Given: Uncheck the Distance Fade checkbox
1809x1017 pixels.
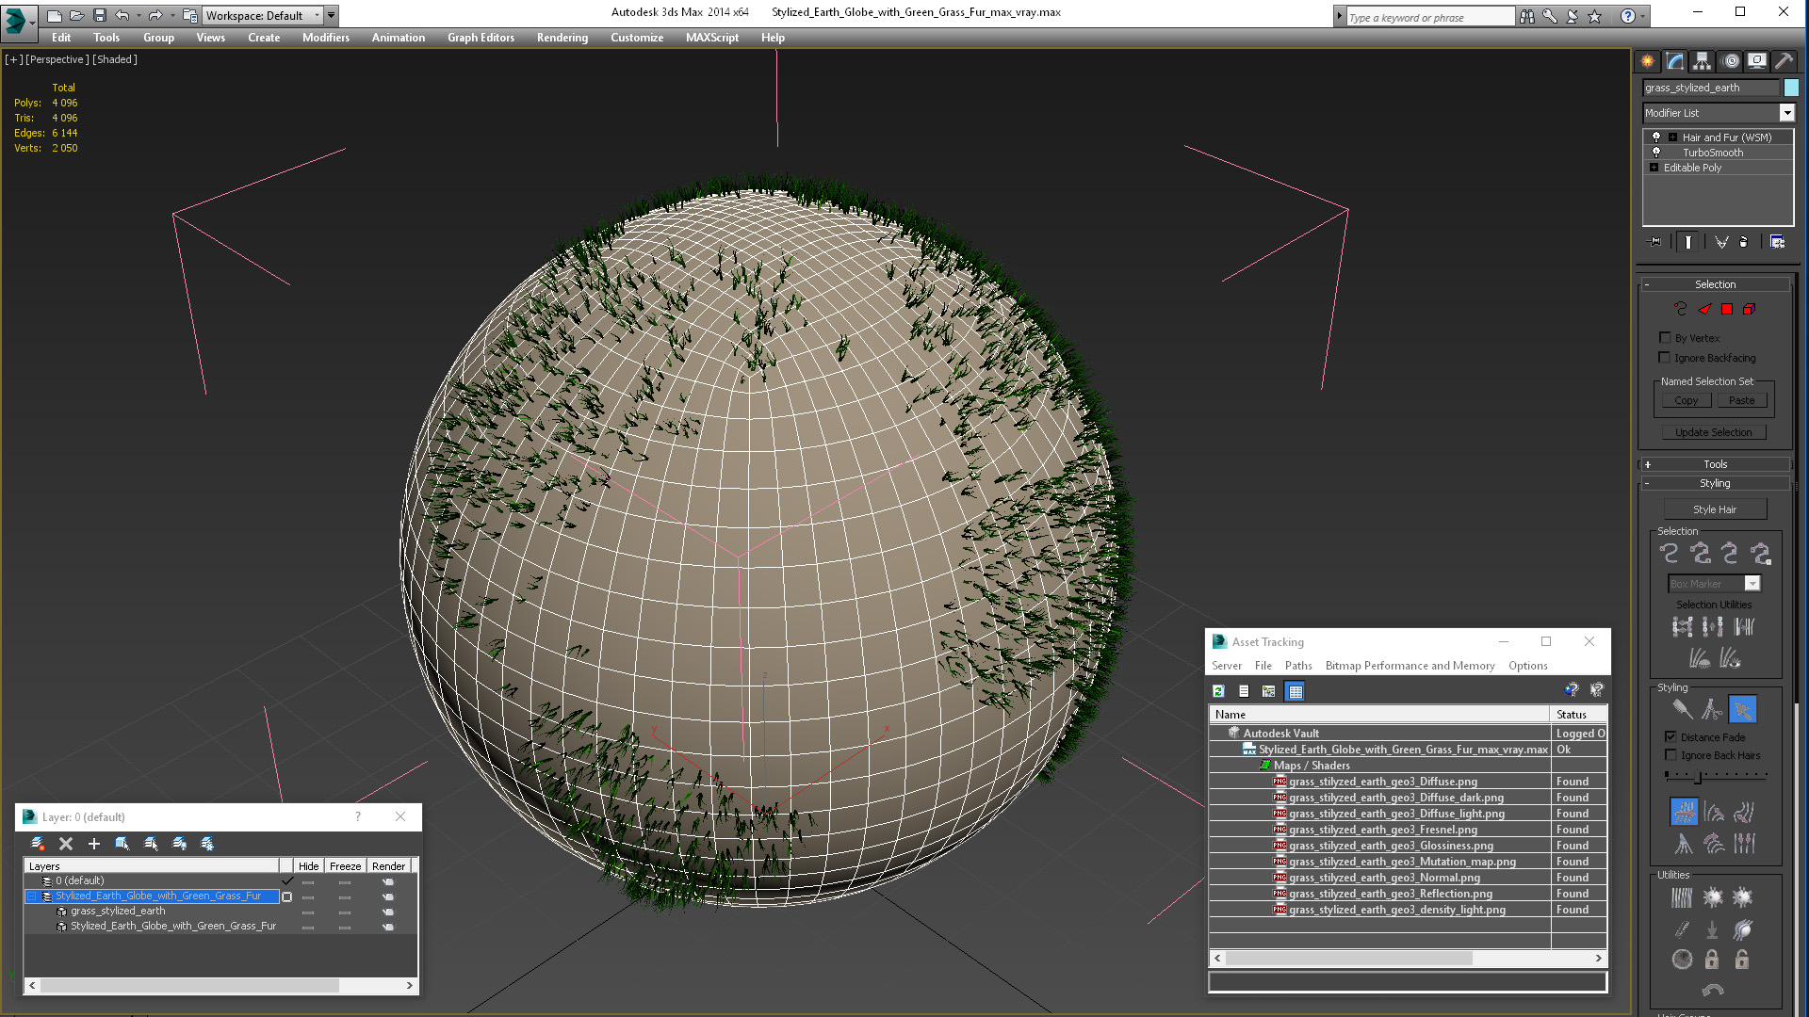Looking at the screenshot, I should [1670, 736].
